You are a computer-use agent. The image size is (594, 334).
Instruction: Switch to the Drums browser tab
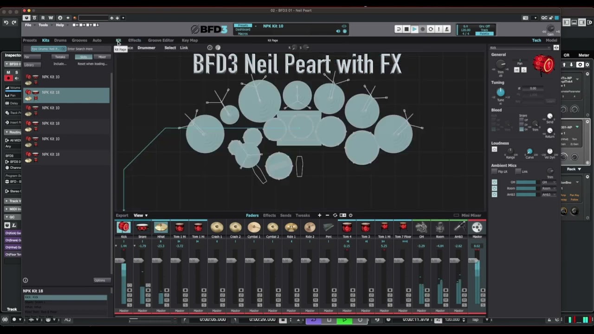[60, 40]
